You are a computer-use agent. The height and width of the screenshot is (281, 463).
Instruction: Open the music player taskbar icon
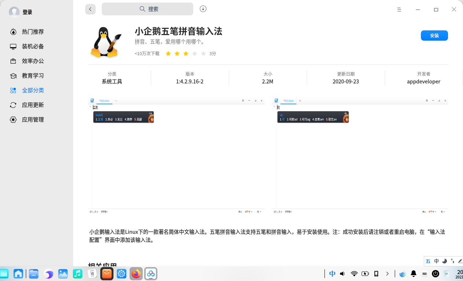pyautogui.click(x=77, y=273)
